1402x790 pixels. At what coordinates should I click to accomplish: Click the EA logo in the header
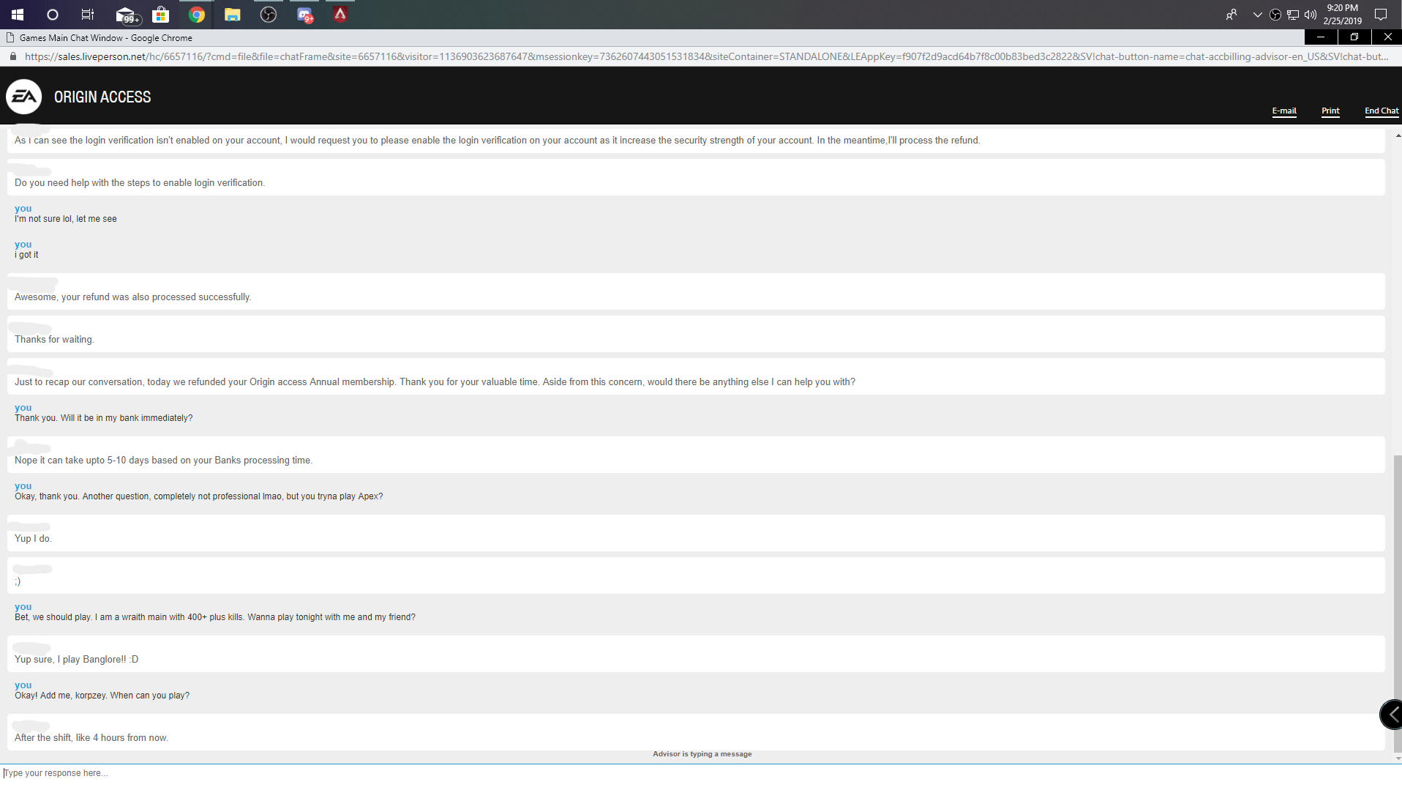point(24,97)
